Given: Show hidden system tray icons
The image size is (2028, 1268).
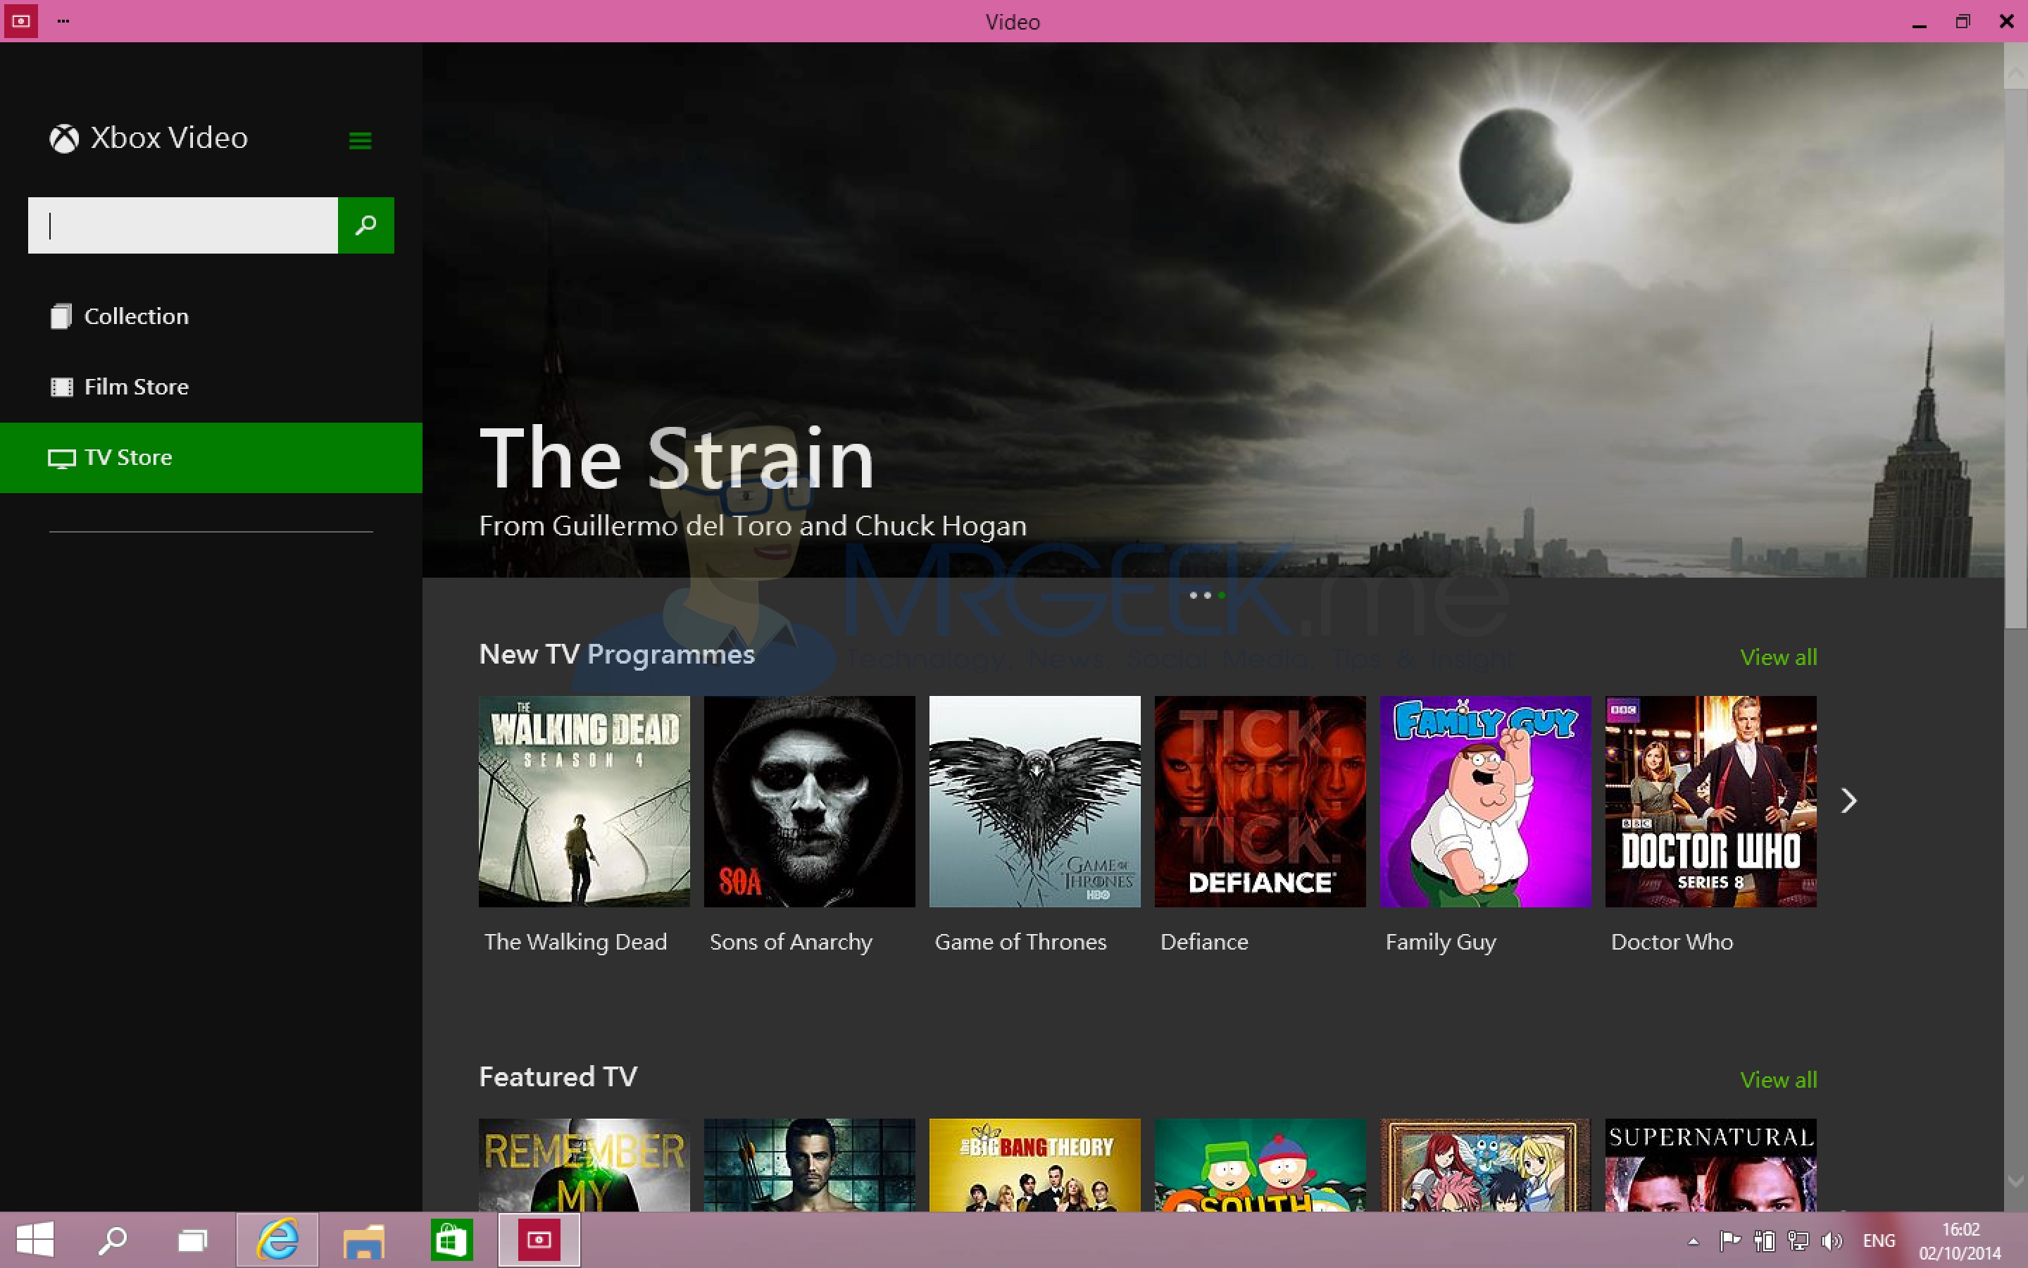Looking at the screenshot, I should pyautogui.click(x=1693, y=1241).
